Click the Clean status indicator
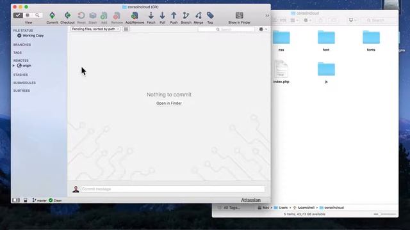 [x=55, y=201]
